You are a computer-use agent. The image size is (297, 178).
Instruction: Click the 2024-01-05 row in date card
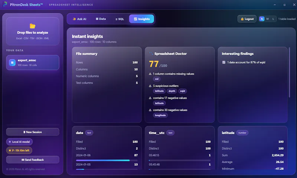click(x=107, y=165)
